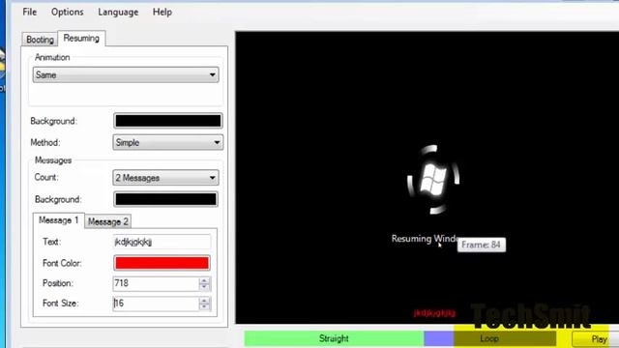This screenshot has height=348, width=619.
Task: Click the Font Size value field
Action: tap(156, 303)
